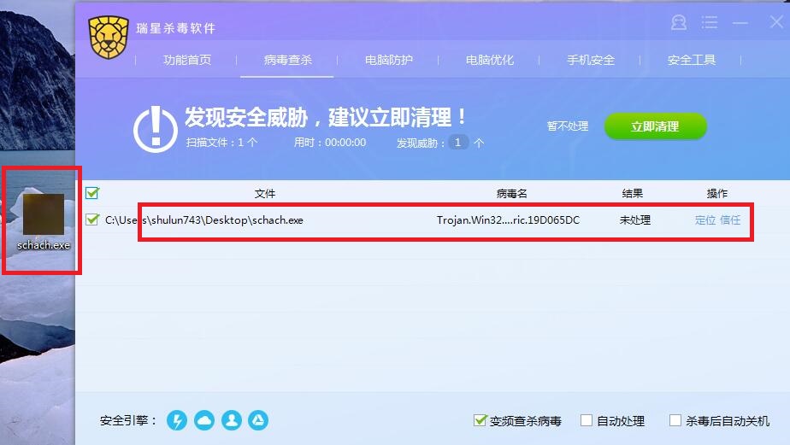Viewport: 790px width, 445px height.
Task: Switch to 功能首页 tab
Action: tap(187, 60)
